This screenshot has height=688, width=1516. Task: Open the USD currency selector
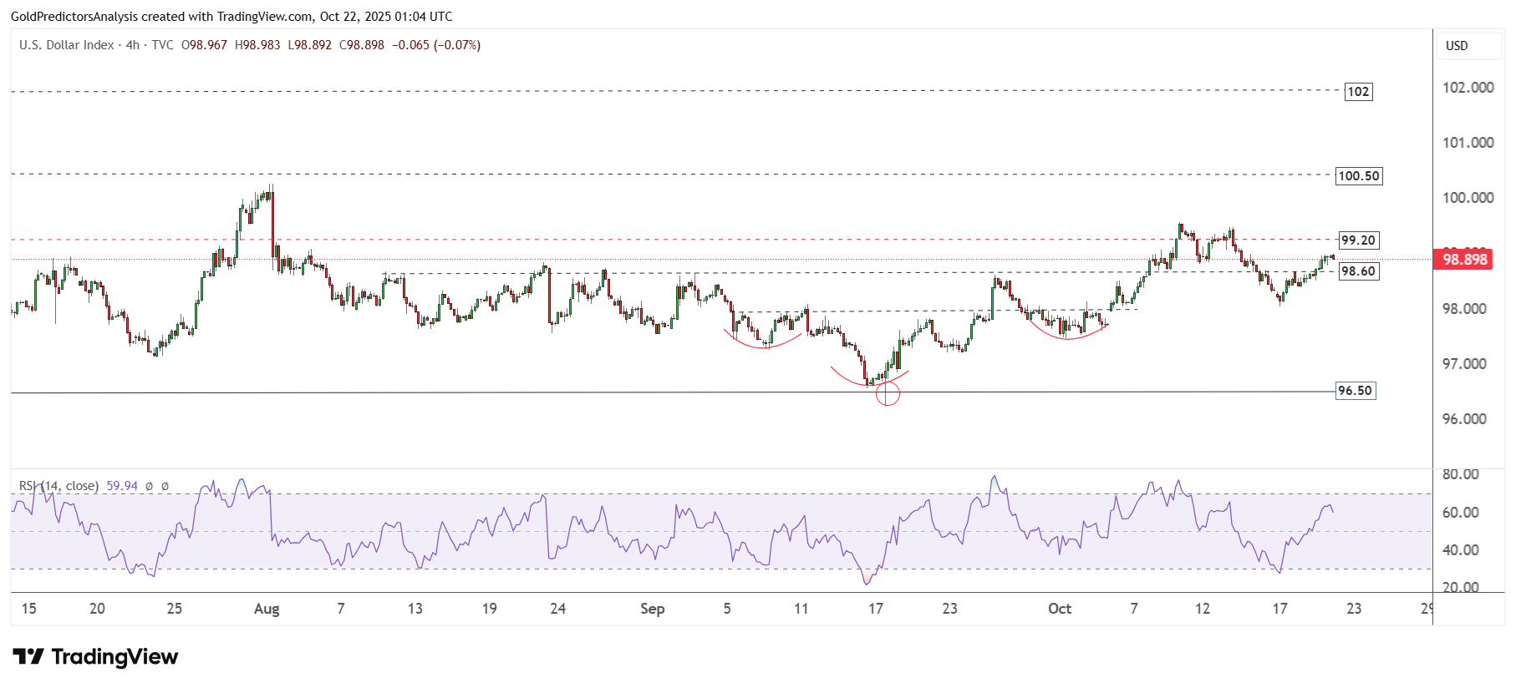(1468, 46)
